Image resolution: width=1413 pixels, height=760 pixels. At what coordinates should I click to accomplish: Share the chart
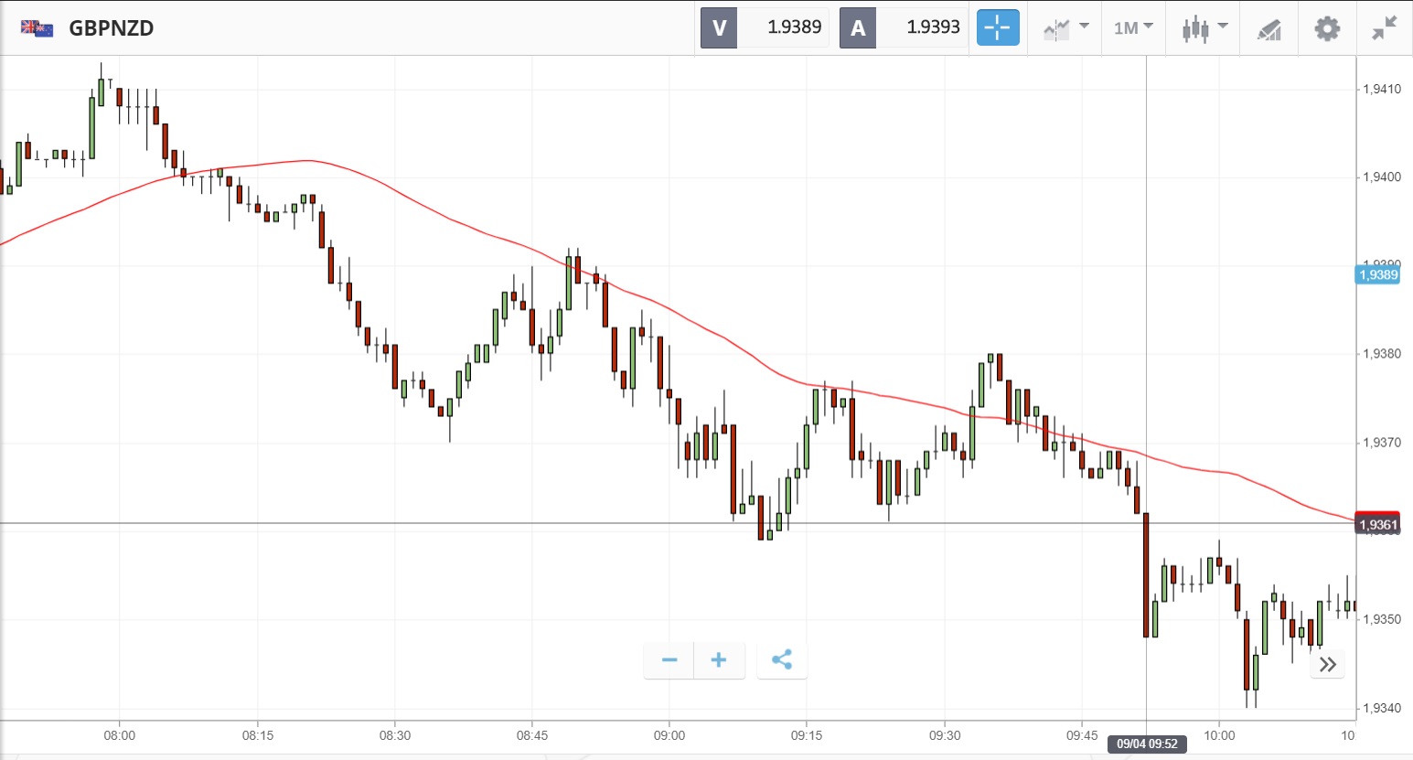[x=782, y=660]
